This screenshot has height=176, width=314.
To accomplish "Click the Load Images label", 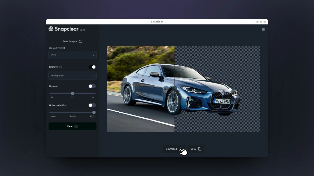I will click(70, 41).
